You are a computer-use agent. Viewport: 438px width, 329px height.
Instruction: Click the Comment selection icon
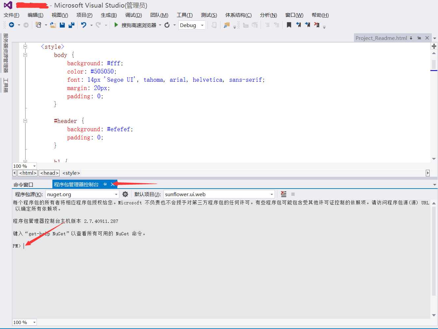click(x=267, y=25)
